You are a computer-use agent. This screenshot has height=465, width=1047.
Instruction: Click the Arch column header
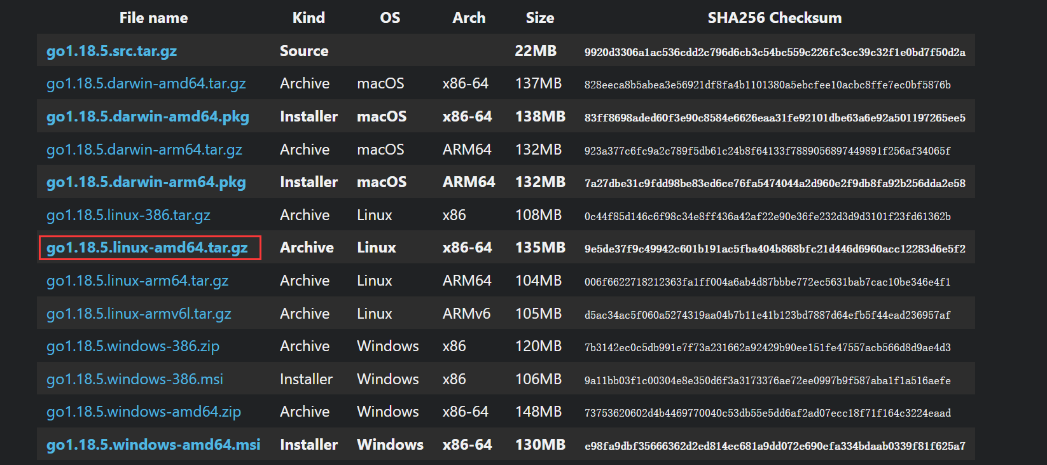coord(469,18)
